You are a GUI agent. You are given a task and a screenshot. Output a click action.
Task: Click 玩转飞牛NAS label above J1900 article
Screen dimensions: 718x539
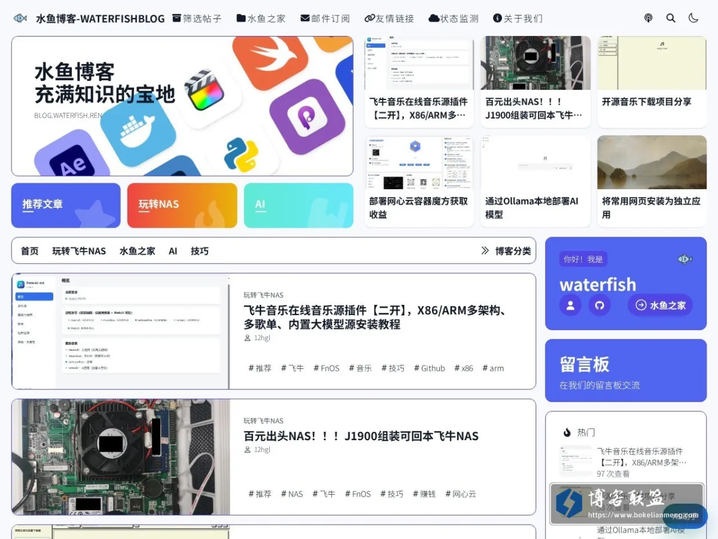point(263,421)
